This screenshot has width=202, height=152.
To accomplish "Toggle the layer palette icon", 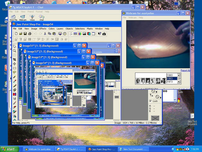I will pos(89,34).
